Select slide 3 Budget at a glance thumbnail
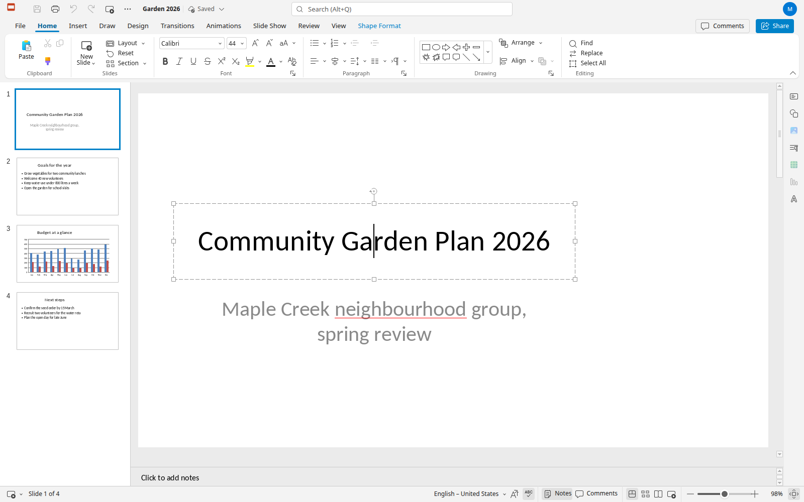 pyautogui.click(x=67, y=254)
